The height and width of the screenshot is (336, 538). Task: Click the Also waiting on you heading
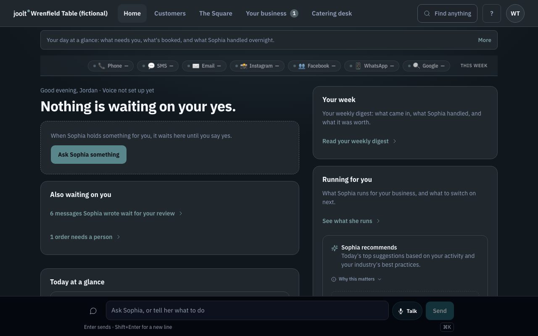(81, 194)
